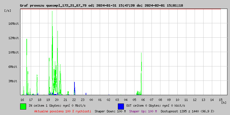The width and height of the screenshot is (230, 115).
Task: Click the 06 hour mark on x-axis
Action: click(143, 99)
